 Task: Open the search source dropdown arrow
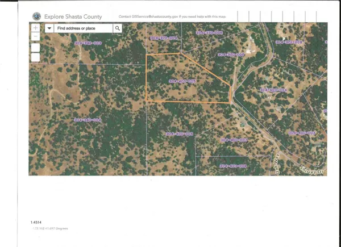pos(49,27)
